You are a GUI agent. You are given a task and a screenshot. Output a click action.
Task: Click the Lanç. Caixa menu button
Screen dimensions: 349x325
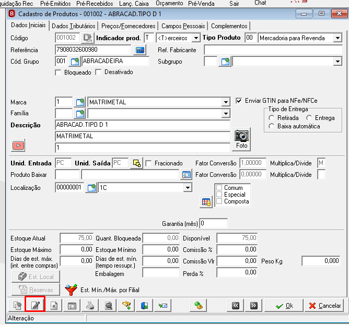[134, 4]
